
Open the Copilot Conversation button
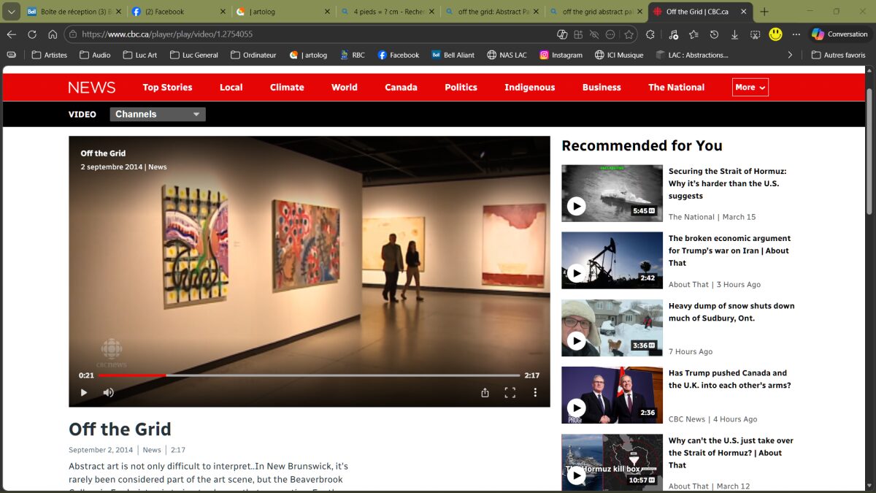pos(839,34)
